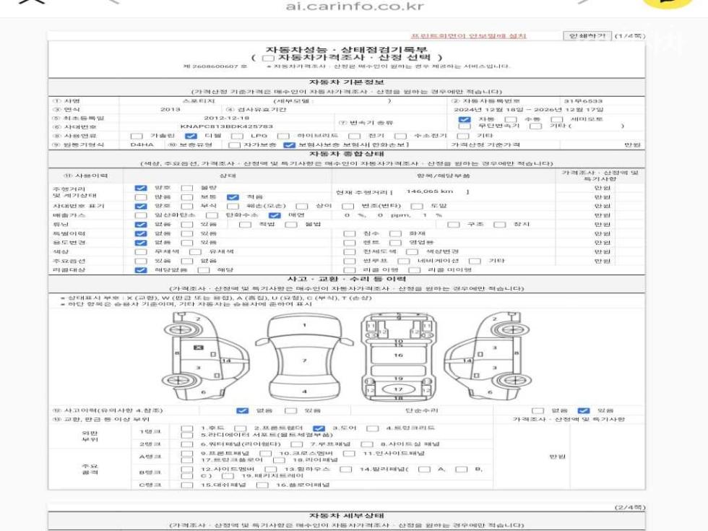Tick the 11.인사이드패널 checkbox
708x531 pixels.
(x=348, y=454)
